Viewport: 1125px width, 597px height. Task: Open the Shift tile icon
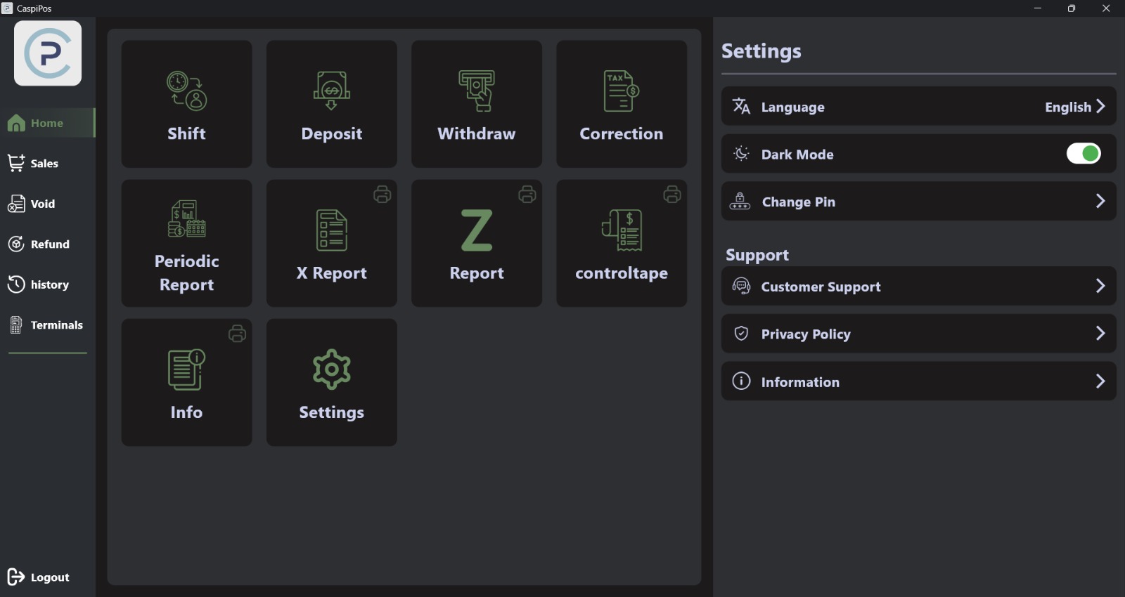pos(186,91)
